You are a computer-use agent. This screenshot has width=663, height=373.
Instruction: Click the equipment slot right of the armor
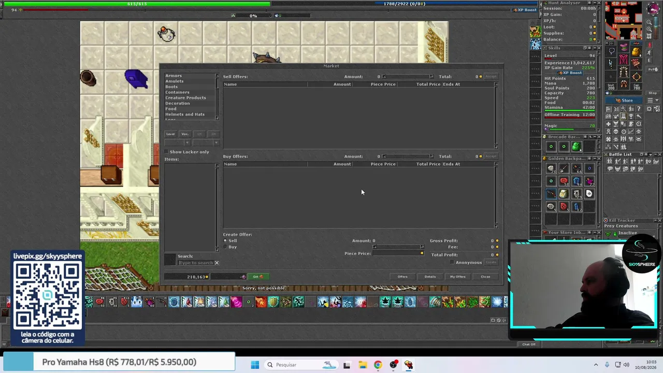(x=636, y=63)
